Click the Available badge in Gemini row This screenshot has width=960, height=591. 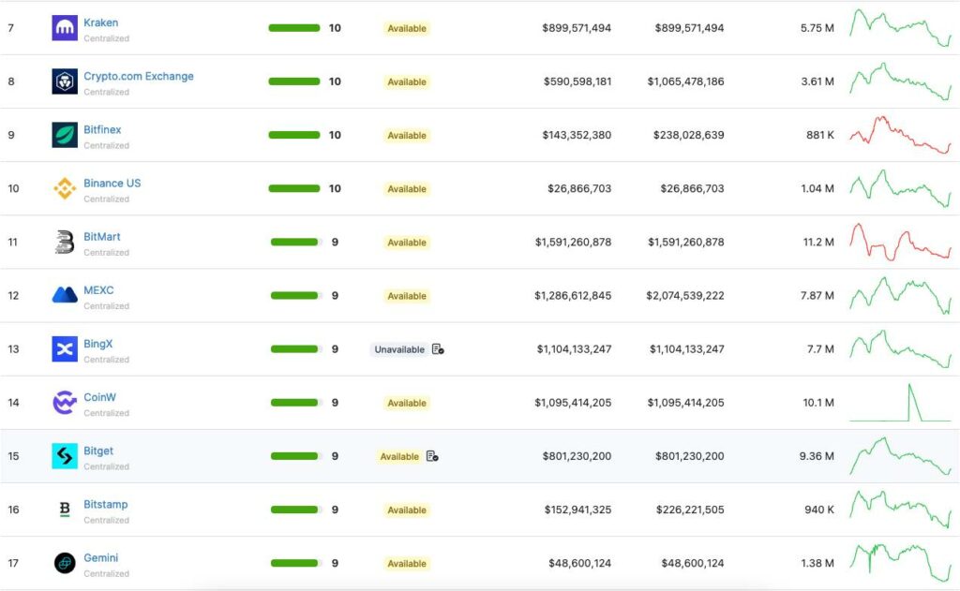[407, 564]
